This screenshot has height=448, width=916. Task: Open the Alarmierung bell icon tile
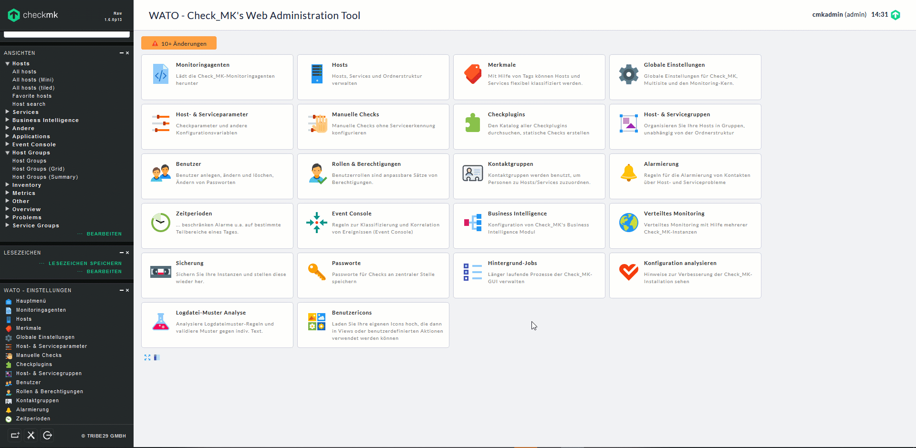tap(629, 173)
